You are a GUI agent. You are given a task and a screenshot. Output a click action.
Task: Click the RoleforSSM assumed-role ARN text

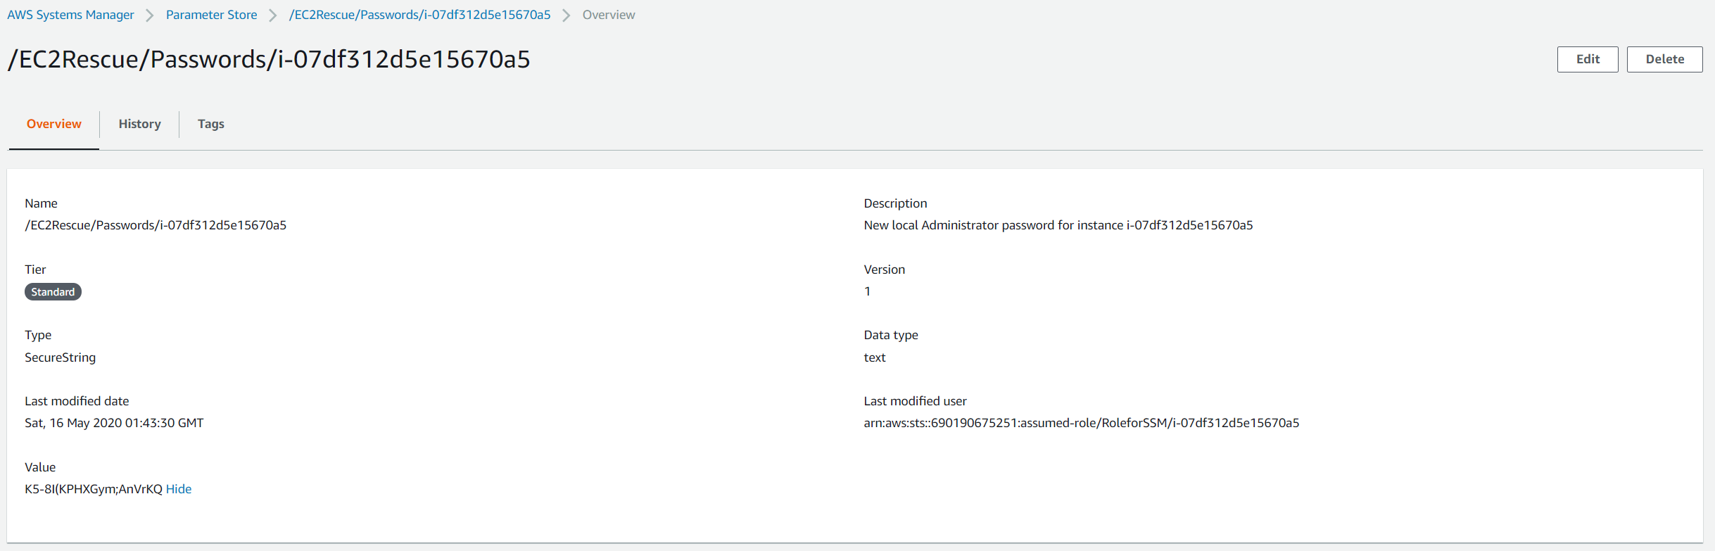point(1081,423)
